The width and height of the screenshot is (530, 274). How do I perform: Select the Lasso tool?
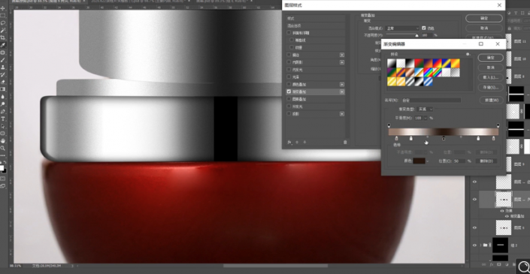(x=3, y=23)
